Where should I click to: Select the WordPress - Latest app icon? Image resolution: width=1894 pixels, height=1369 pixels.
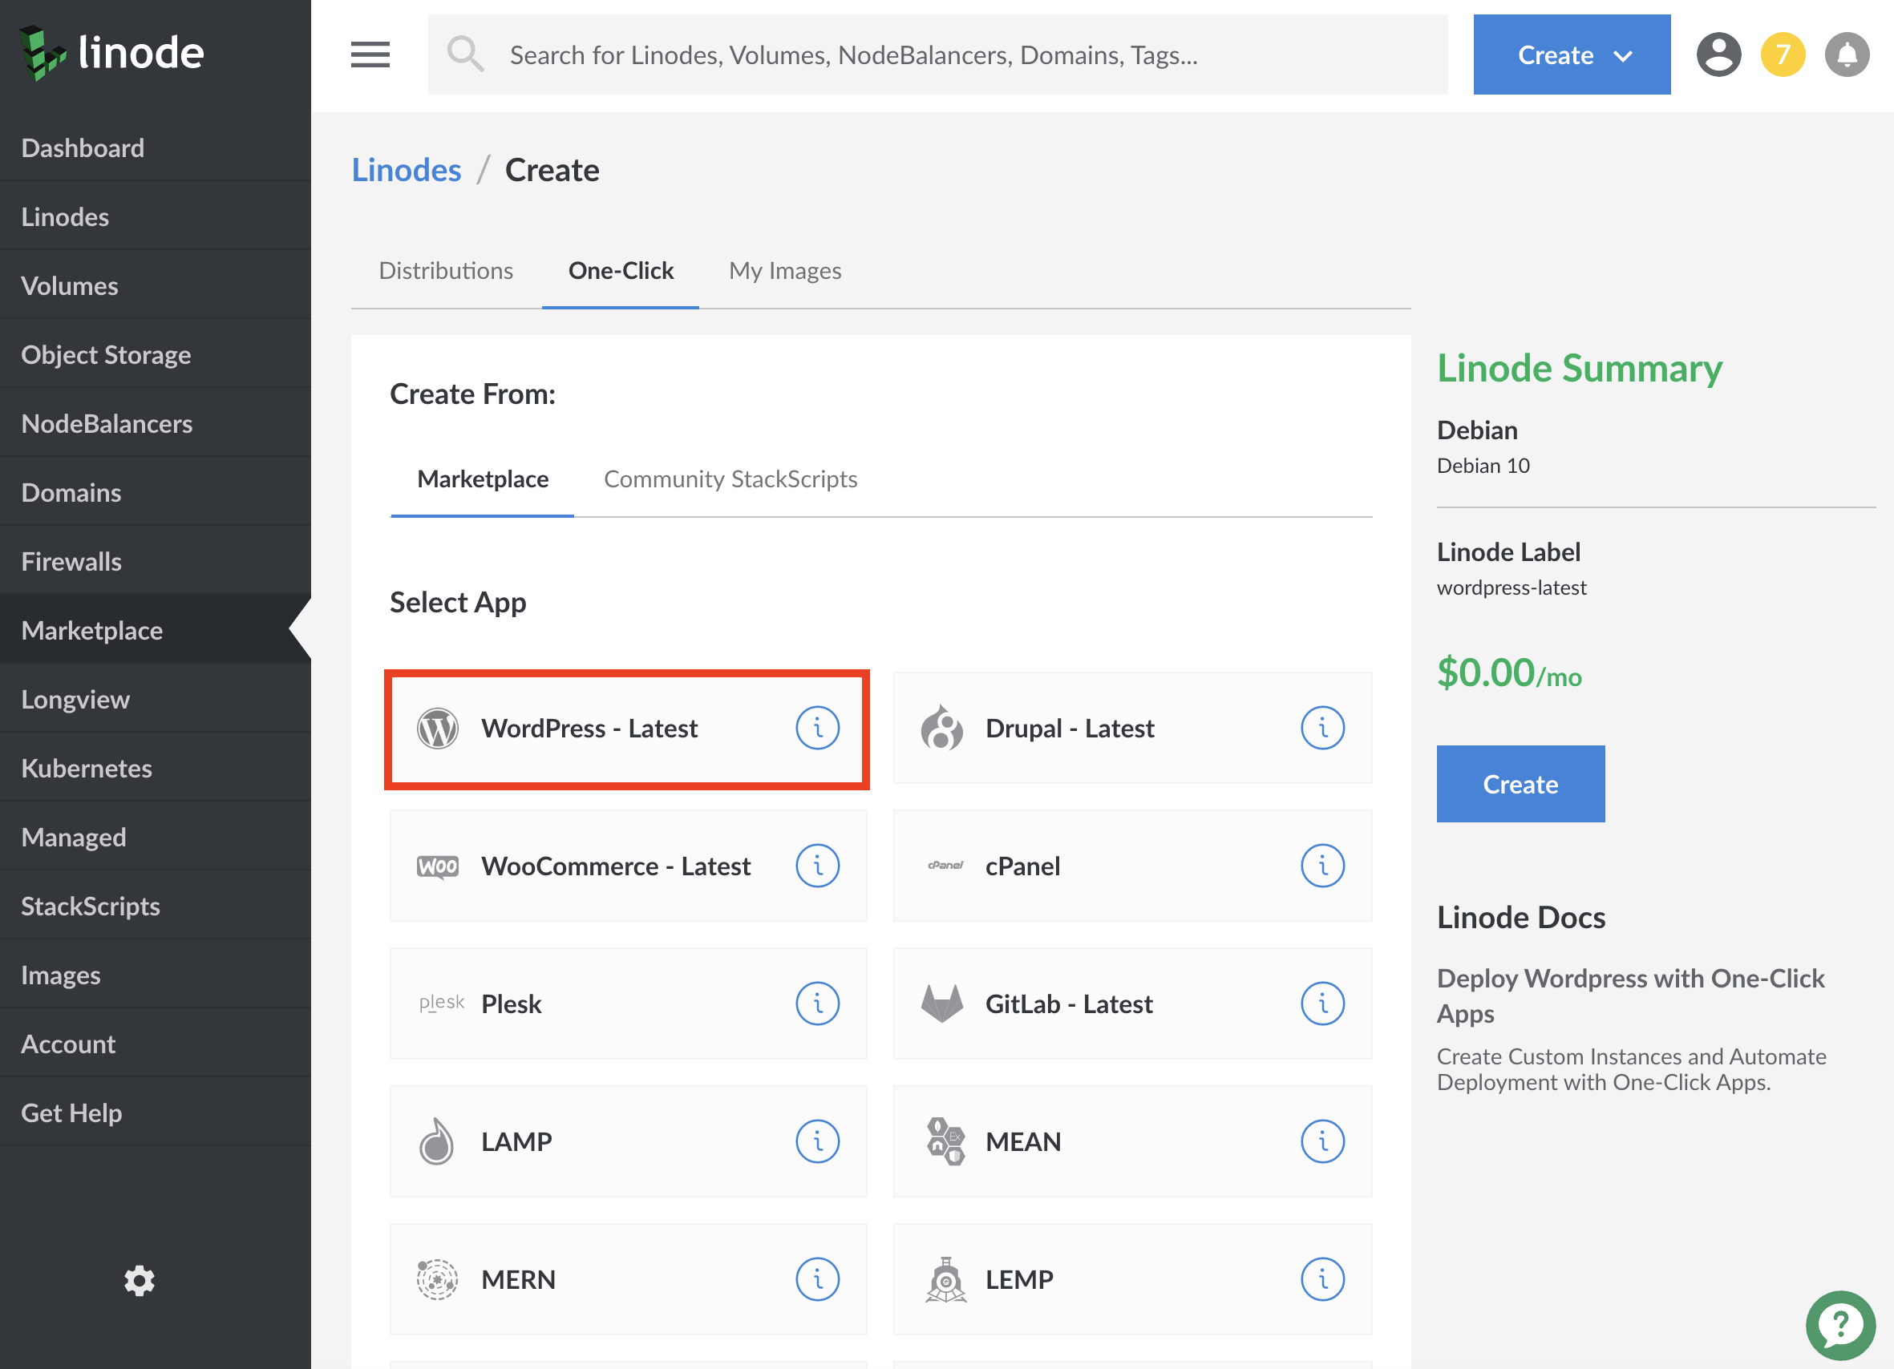(439, 728)
